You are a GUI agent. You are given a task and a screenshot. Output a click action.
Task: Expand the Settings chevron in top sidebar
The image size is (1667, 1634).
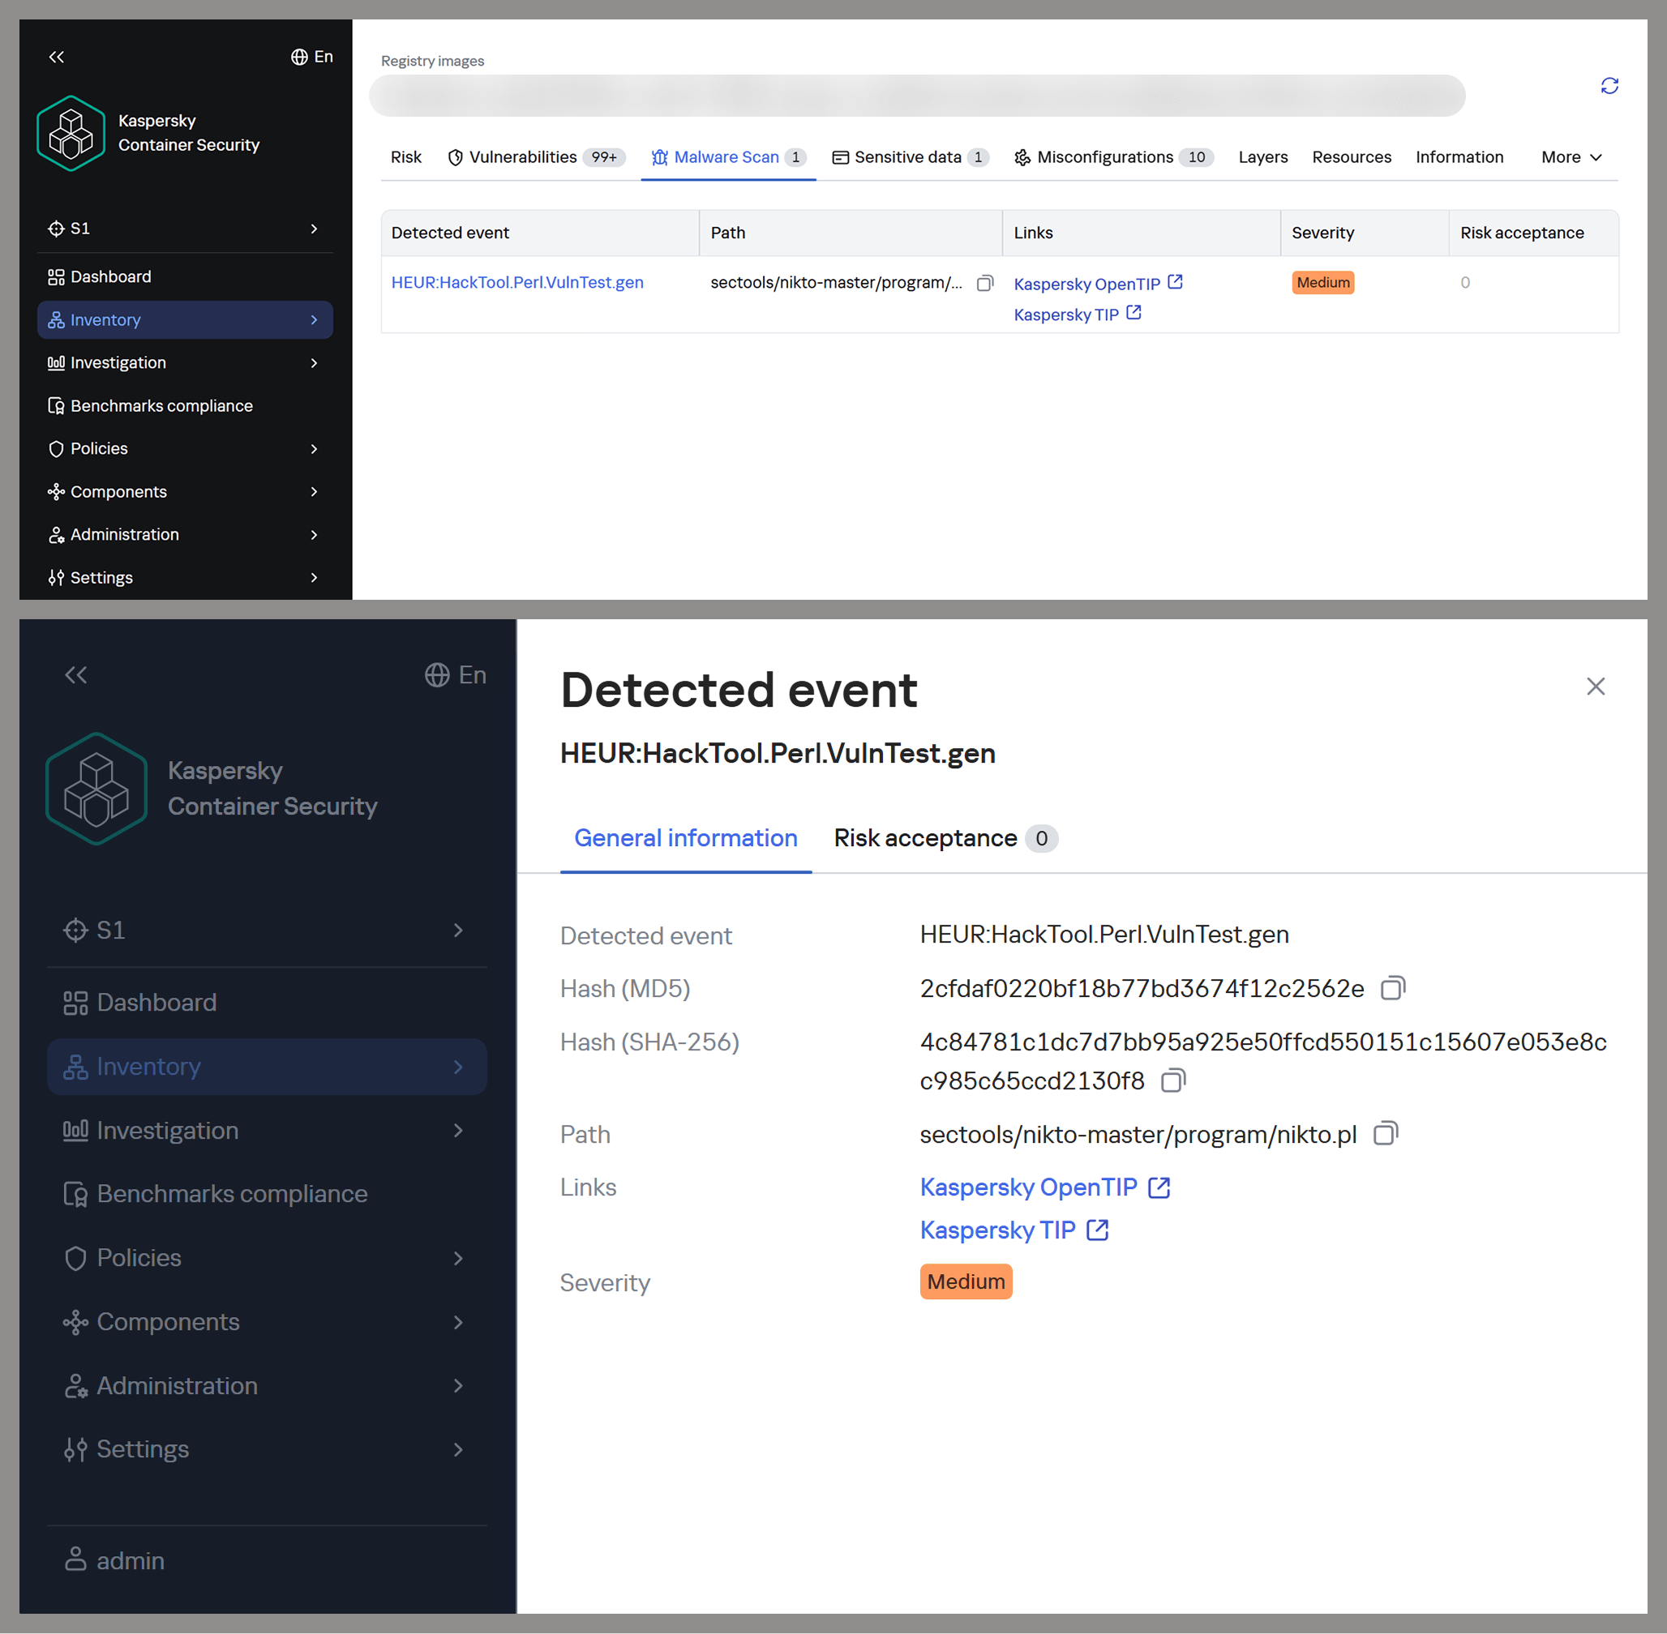coord(314,577)
